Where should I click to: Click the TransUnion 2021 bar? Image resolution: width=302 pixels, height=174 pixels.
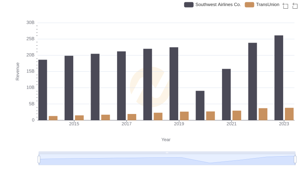[x=237, y=115]
